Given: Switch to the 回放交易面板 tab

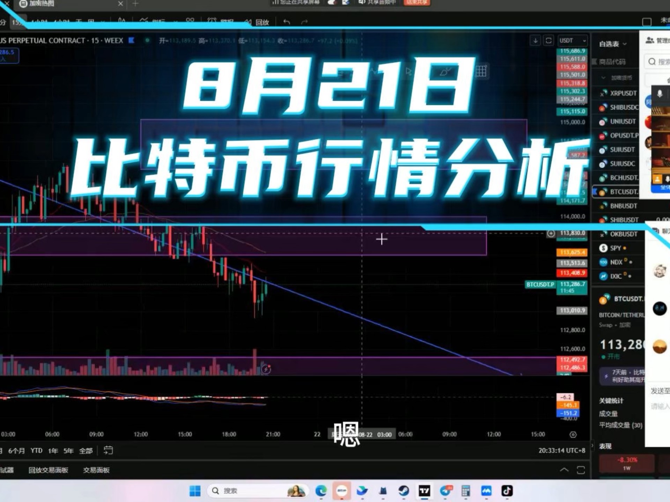Looking at the screenshot, I should point(49,470).
